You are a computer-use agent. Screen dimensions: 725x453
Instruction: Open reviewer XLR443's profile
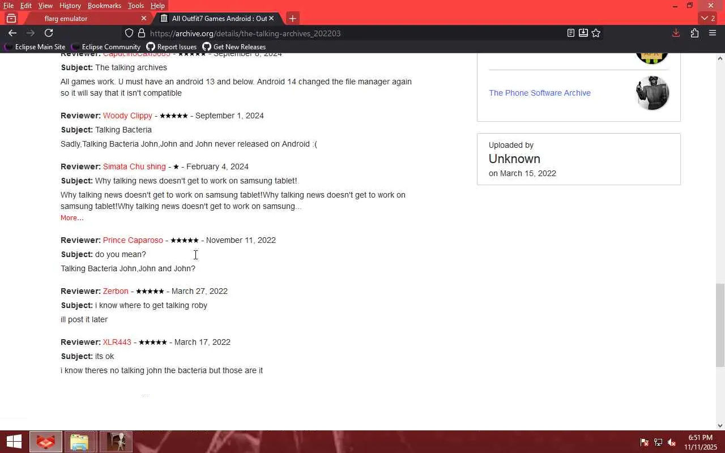(117, 342)
